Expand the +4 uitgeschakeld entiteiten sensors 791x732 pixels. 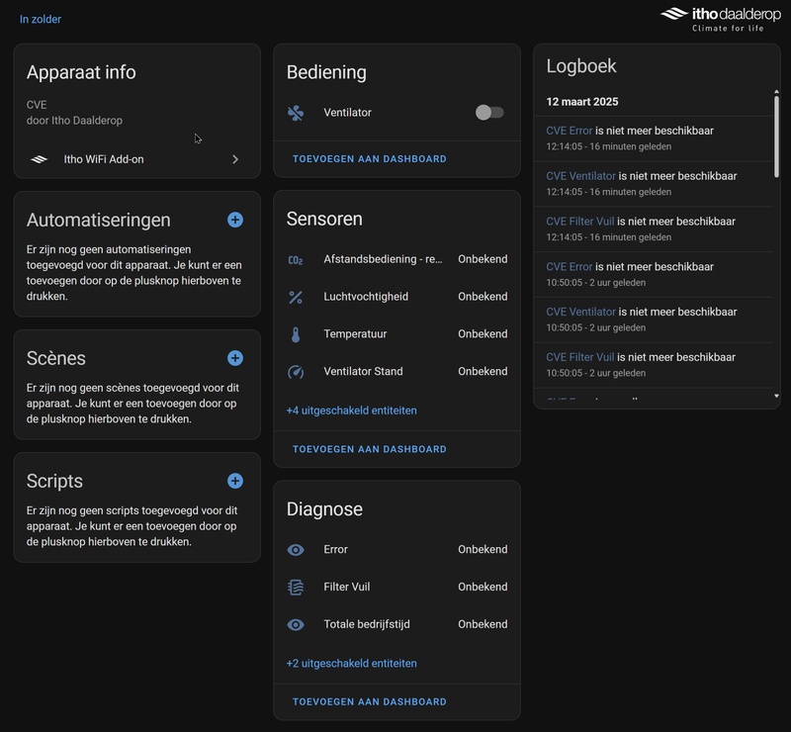pyautogui.click(x=351, y=411)
